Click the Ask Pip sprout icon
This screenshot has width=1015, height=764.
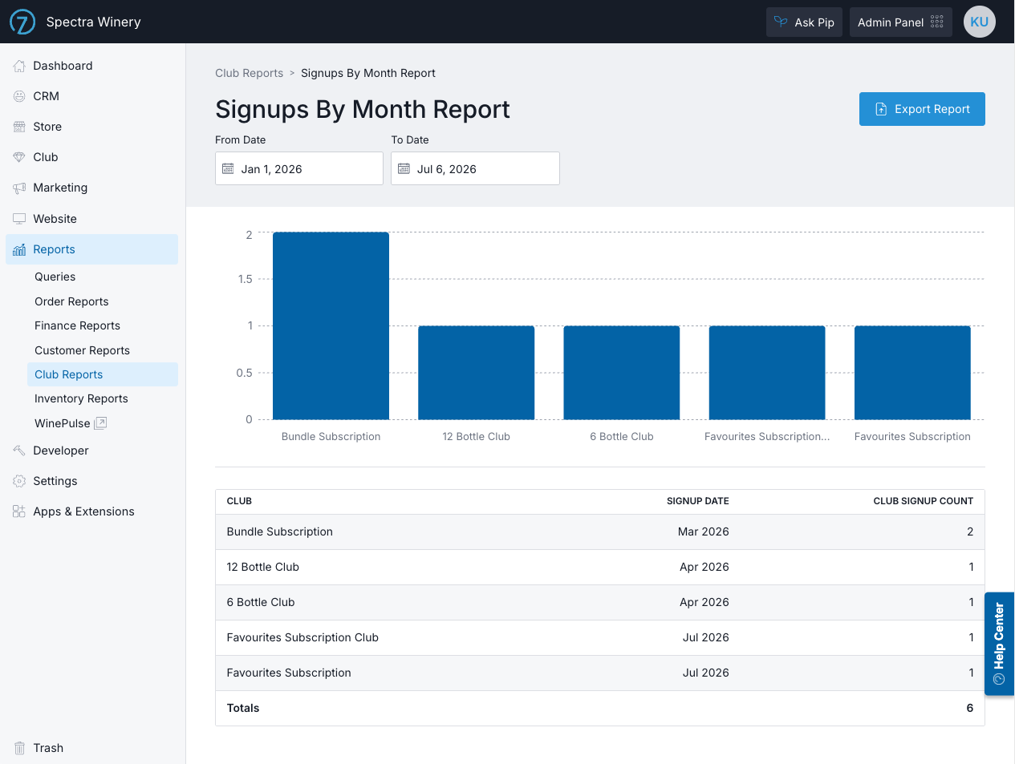click(781, 22)
